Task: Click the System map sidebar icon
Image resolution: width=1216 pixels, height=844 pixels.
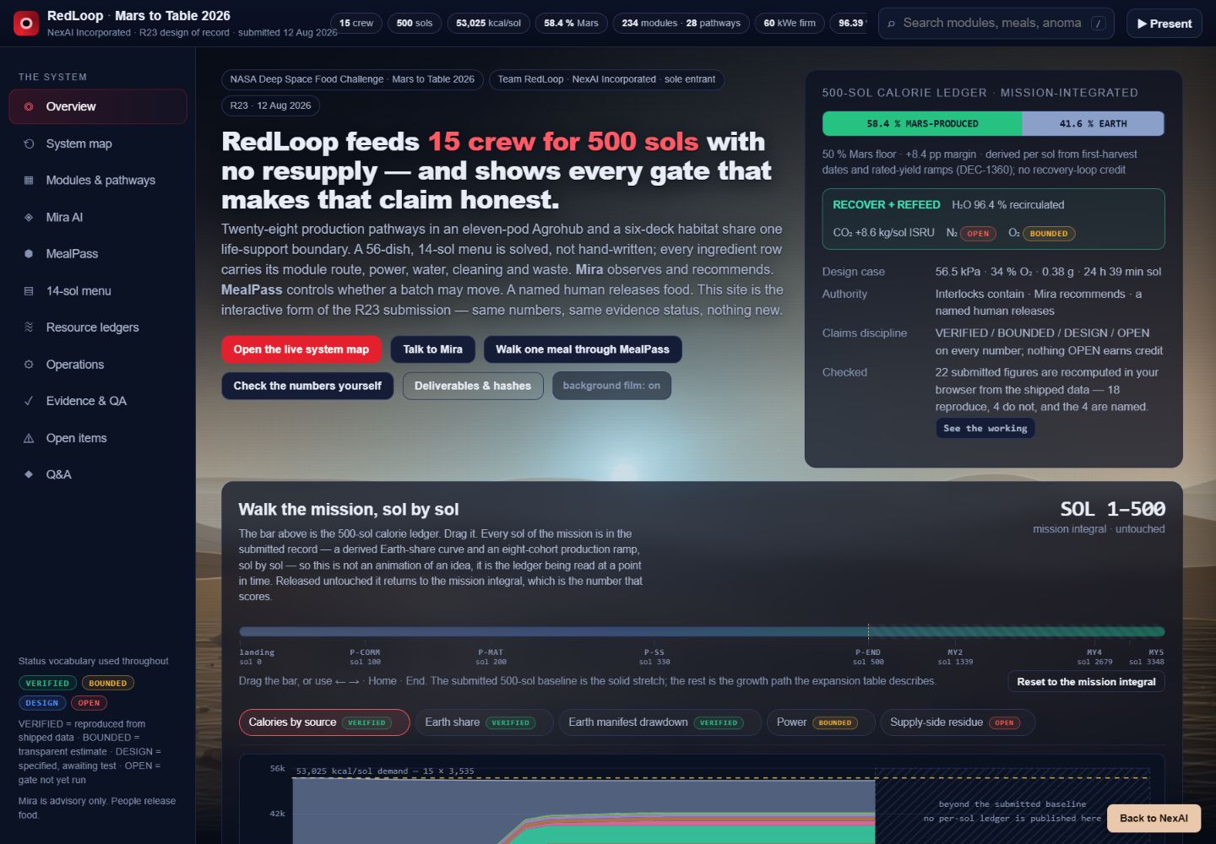Action: pyautogui.click(x=29, y=143)
